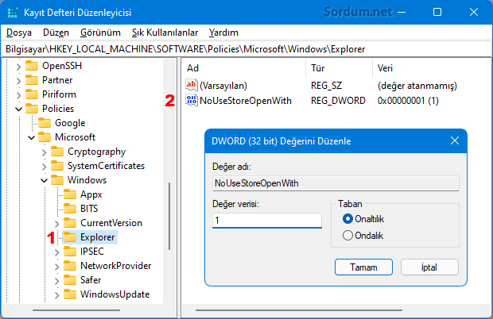Viewport: 493px width, 319px height.
Task: Expand the WindowsUpdate tree node
Action: click(x=57, y=295)
